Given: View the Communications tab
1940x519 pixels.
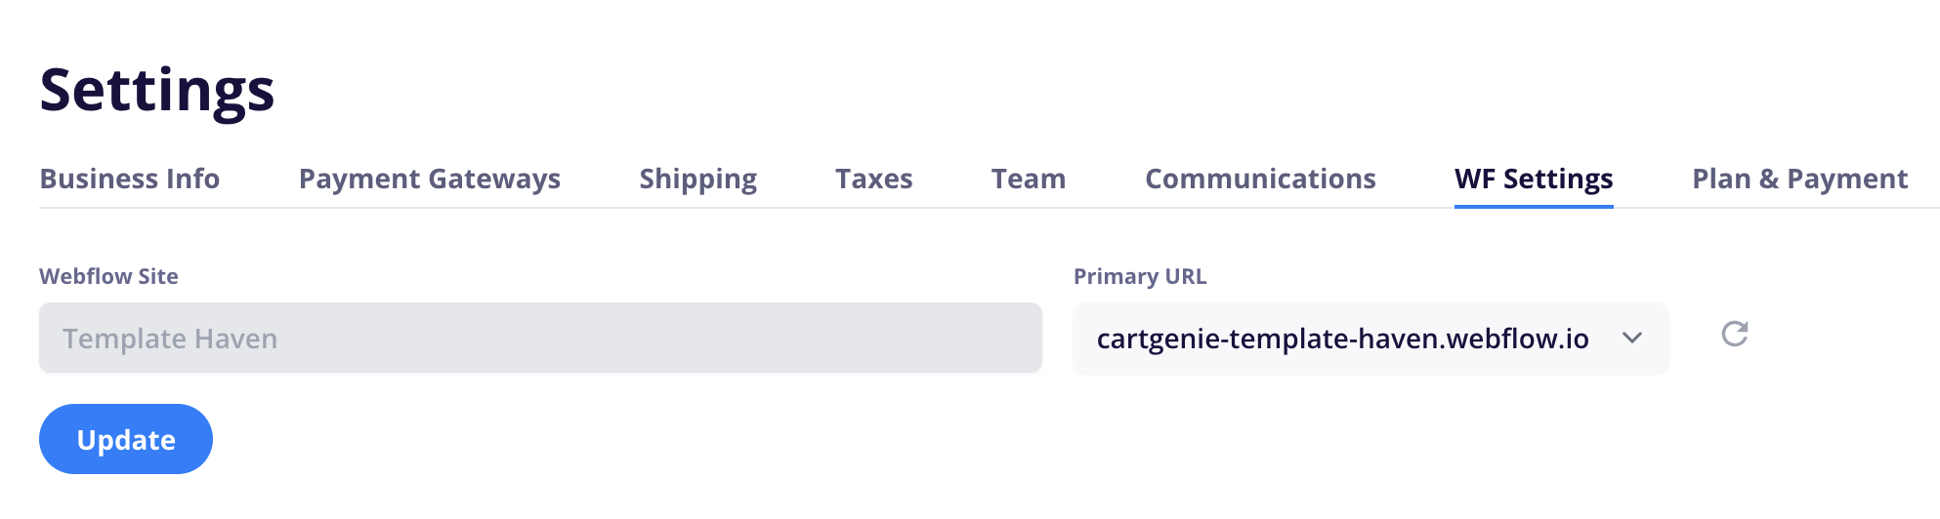Looking at the screenshot, I should pyautogui.click(x=1260, y=179).
